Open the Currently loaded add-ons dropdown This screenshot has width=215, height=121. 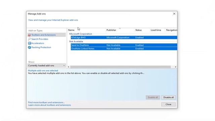pyautogui.click(x=46, y=66)
